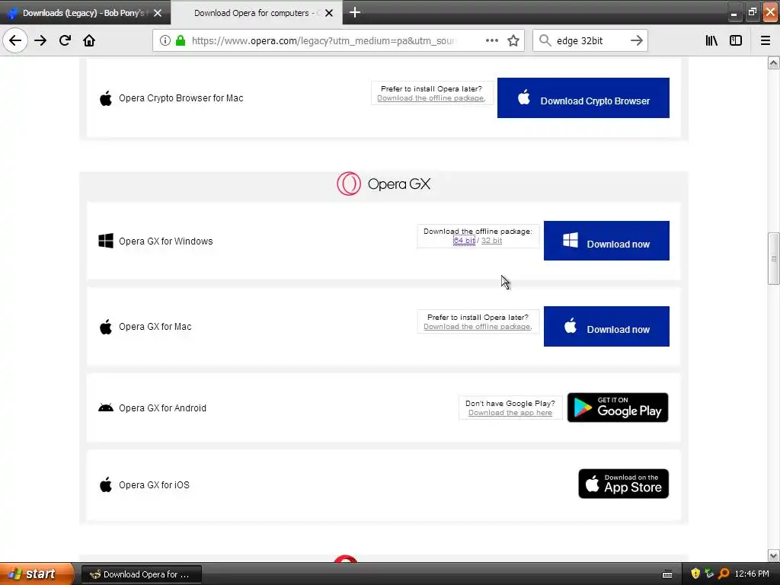Screen dimensions: 780x585
Task: Click Windows logo beside Opera GX for Windows
Action: click(x=105, y=241)
